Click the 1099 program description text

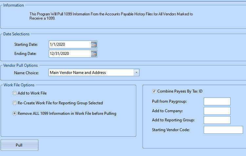click(x=111, y=16)
